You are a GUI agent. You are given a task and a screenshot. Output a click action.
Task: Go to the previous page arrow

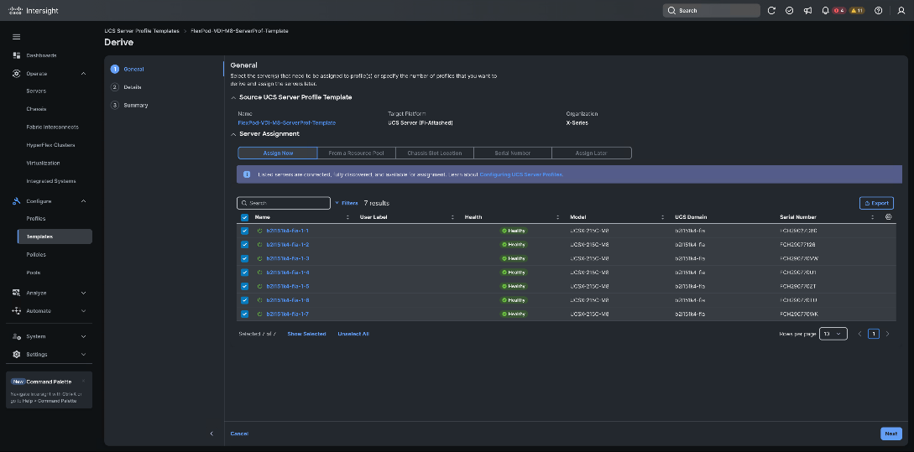tap(859, 334)
